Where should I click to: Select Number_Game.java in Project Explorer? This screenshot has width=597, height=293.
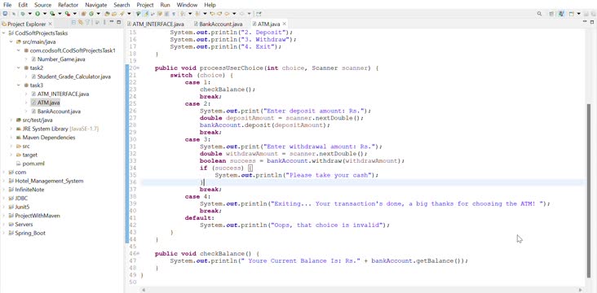tap(61, 59)
